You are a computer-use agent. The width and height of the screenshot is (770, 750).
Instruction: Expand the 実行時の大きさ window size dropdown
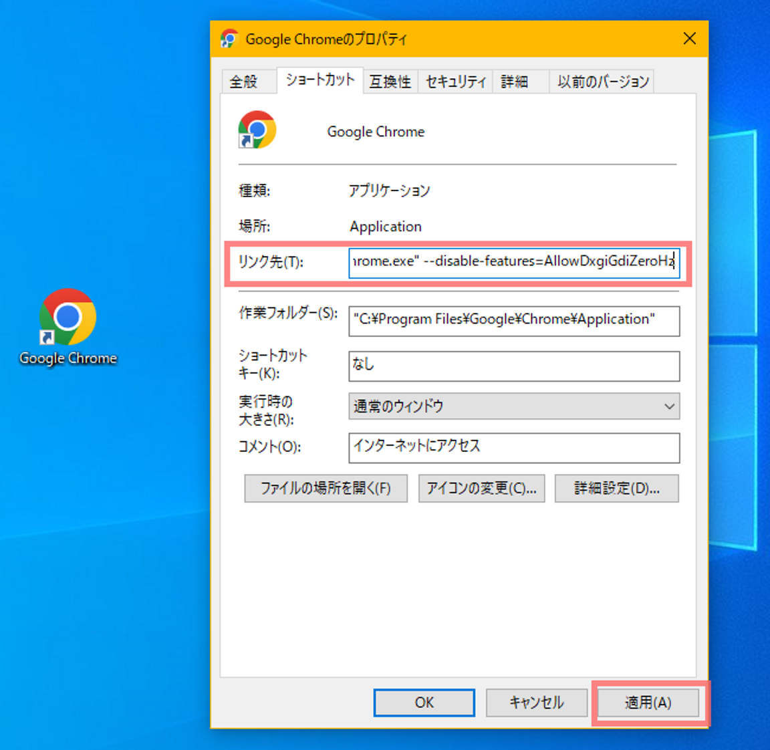point(514,406)
